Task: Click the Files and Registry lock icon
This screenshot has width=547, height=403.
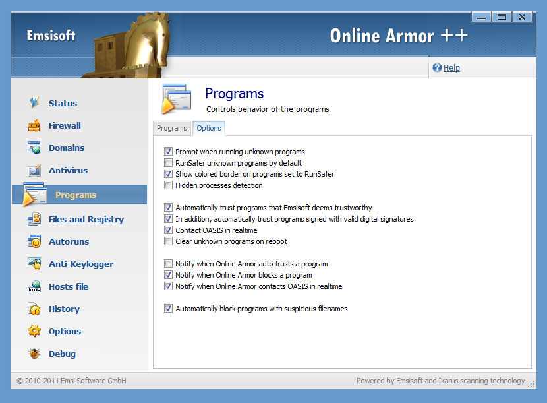Action: tap(34, 219)
